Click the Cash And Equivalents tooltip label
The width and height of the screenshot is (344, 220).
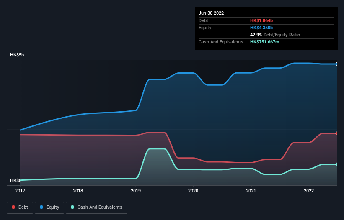click(221, 42)
